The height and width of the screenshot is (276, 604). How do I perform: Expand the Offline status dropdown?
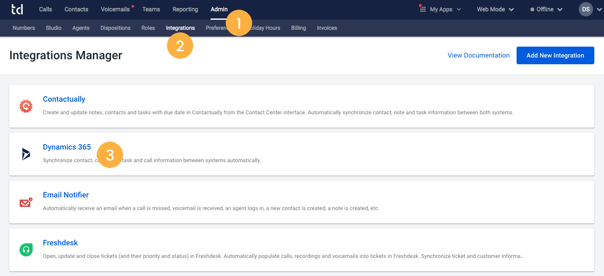point(559,9)
